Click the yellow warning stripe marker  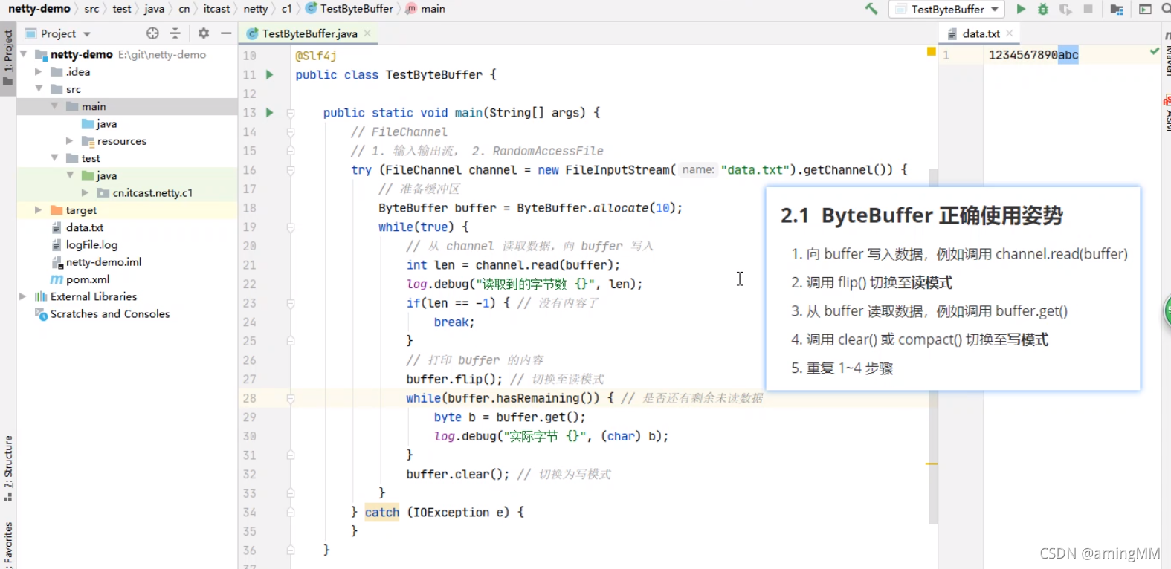pyautogui.click(x=932, y=464)
